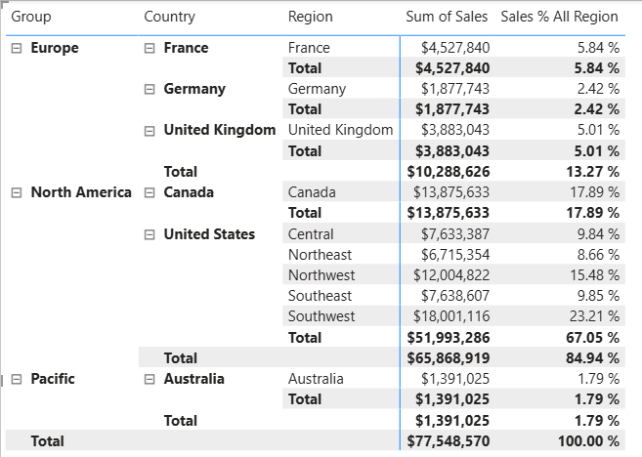Click the $77,548,570 grand total value

[449, 441]
